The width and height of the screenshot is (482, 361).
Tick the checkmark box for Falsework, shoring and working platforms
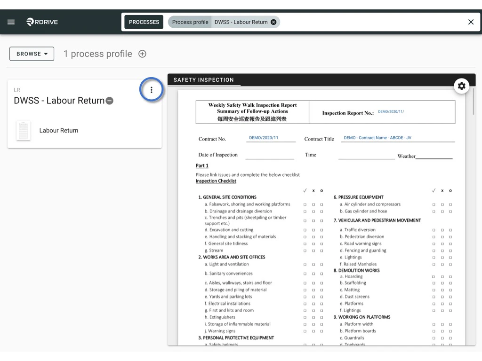click(x=305, y=204)
